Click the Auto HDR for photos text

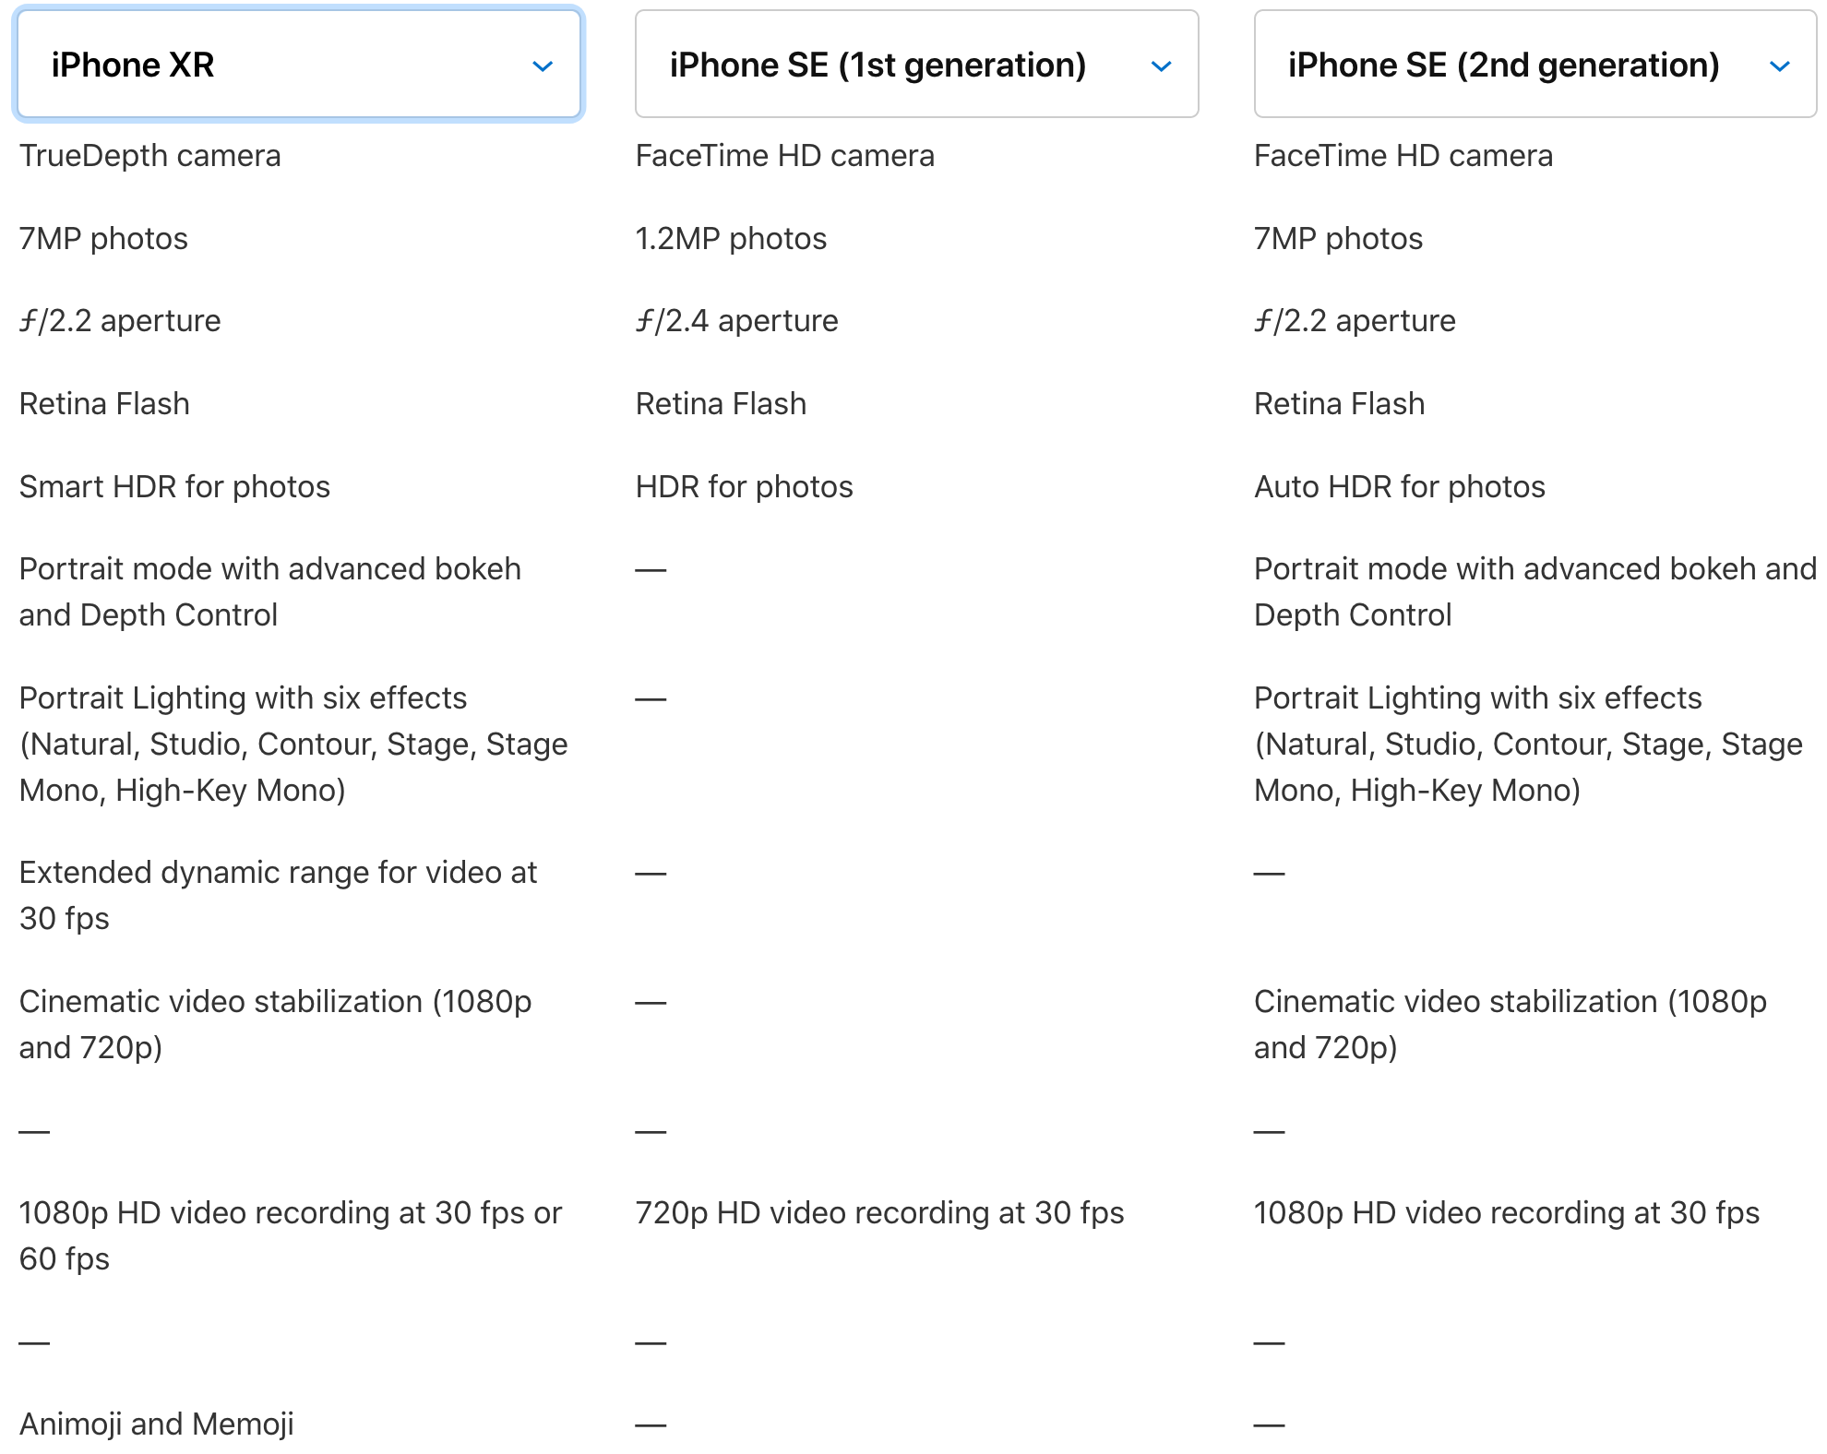coord(1399,487)
